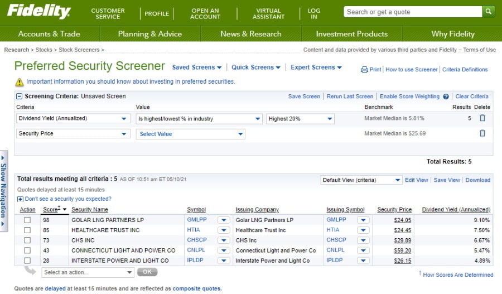The width and height of the screenshot is (502, 294).
Task: Open the CHSCP issuing symbol dropdown arrow
Action: point(363,240)
